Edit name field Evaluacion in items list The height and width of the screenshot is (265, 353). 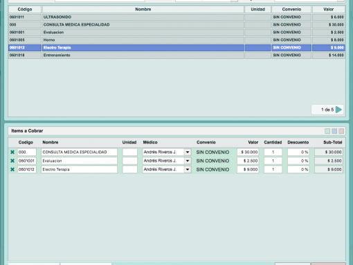[x=79, y=161]
